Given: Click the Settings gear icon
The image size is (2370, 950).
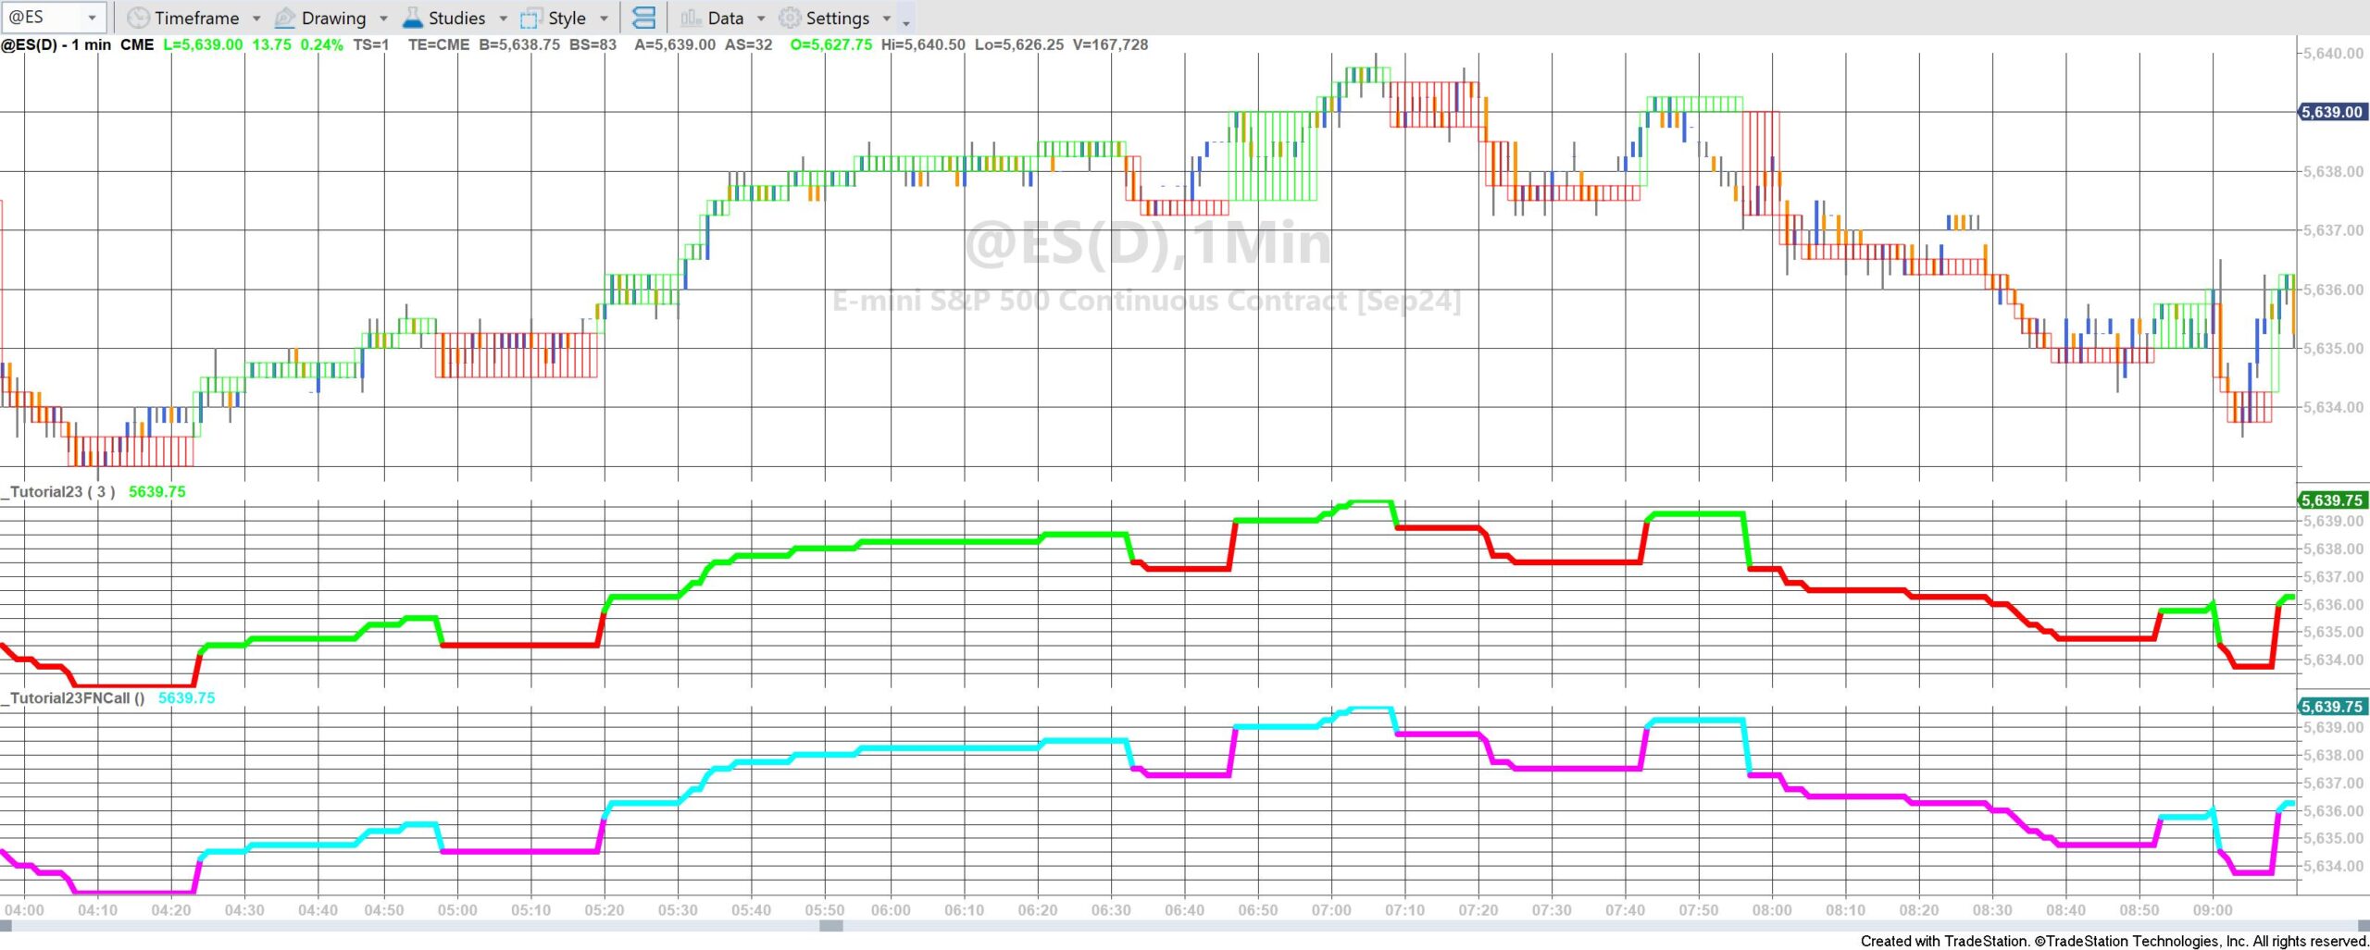Looking at the screenshot, I should click(790, 18).
